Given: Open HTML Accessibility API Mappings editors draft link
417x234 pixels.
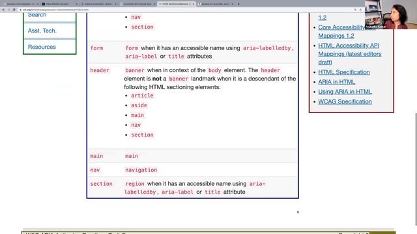Looking at the screenshot, I should tap(349, 54).
